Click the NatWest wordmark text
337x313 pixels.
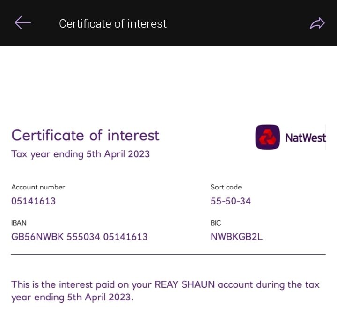[x=305, y=138]
